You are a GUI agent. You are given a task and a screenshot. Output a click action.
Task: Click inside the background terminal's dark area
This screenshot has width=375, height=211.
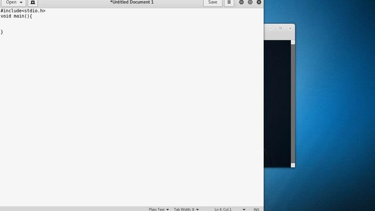(277, 104)
